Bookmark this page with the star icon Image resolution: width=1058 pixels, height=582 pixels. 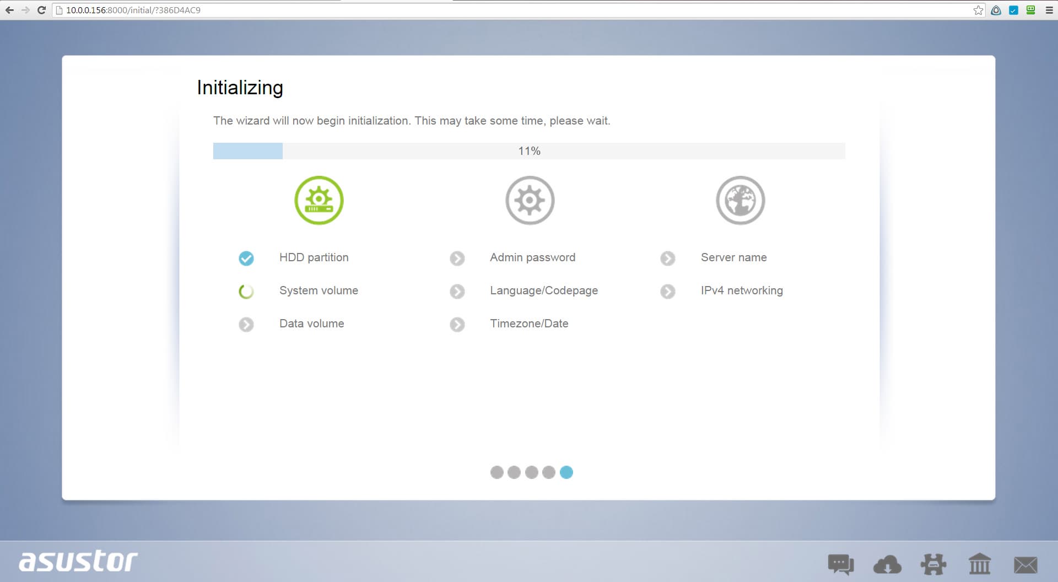click(978, 10)
